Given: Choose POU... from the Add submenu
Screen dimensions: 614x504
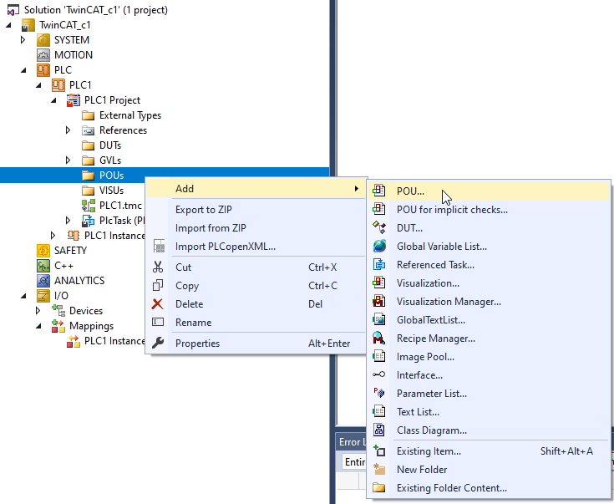Looking at the screenshot, I should [x=410, y=191].
